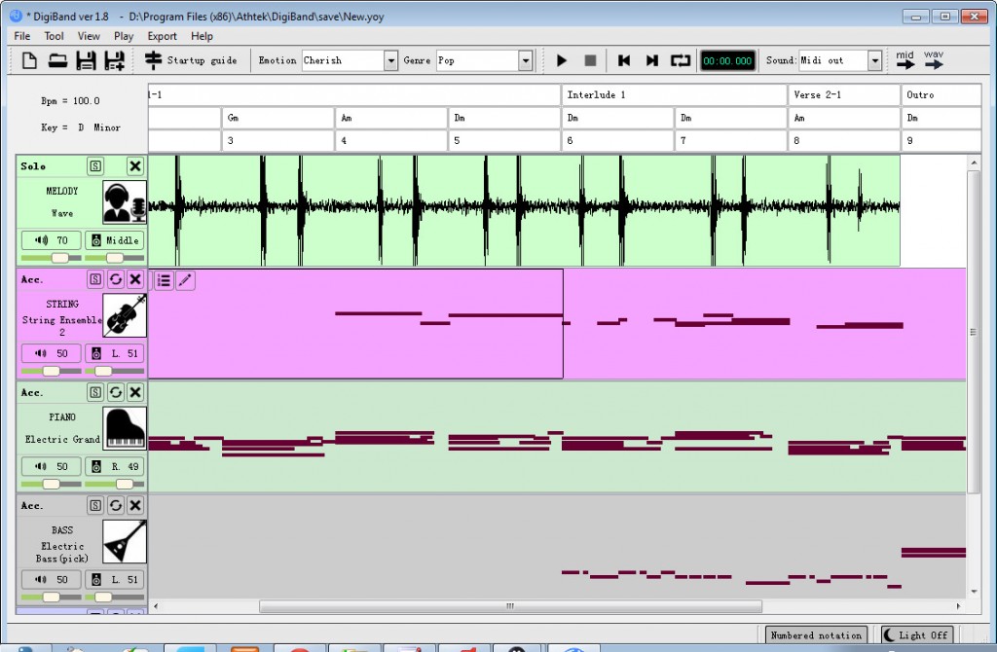Open the File menu
Screen dimensions: 997x652
tap(22, 36)
